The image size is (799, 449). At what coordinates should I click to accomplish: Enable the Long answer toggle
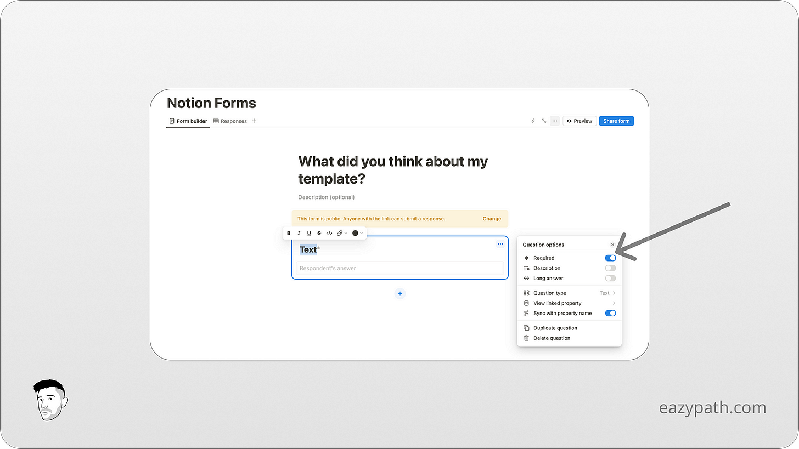tap(610, 278)
